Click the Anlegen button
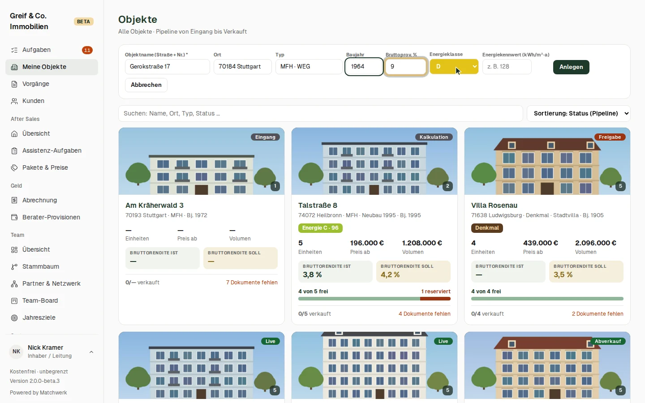 coord(571,67)
